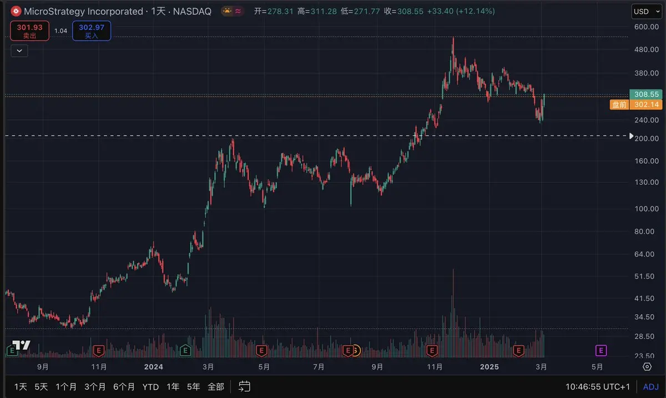The image size is (666, 398).
Task: Click the +33.40 (+12.14%) change value
Action: [461, 11]
